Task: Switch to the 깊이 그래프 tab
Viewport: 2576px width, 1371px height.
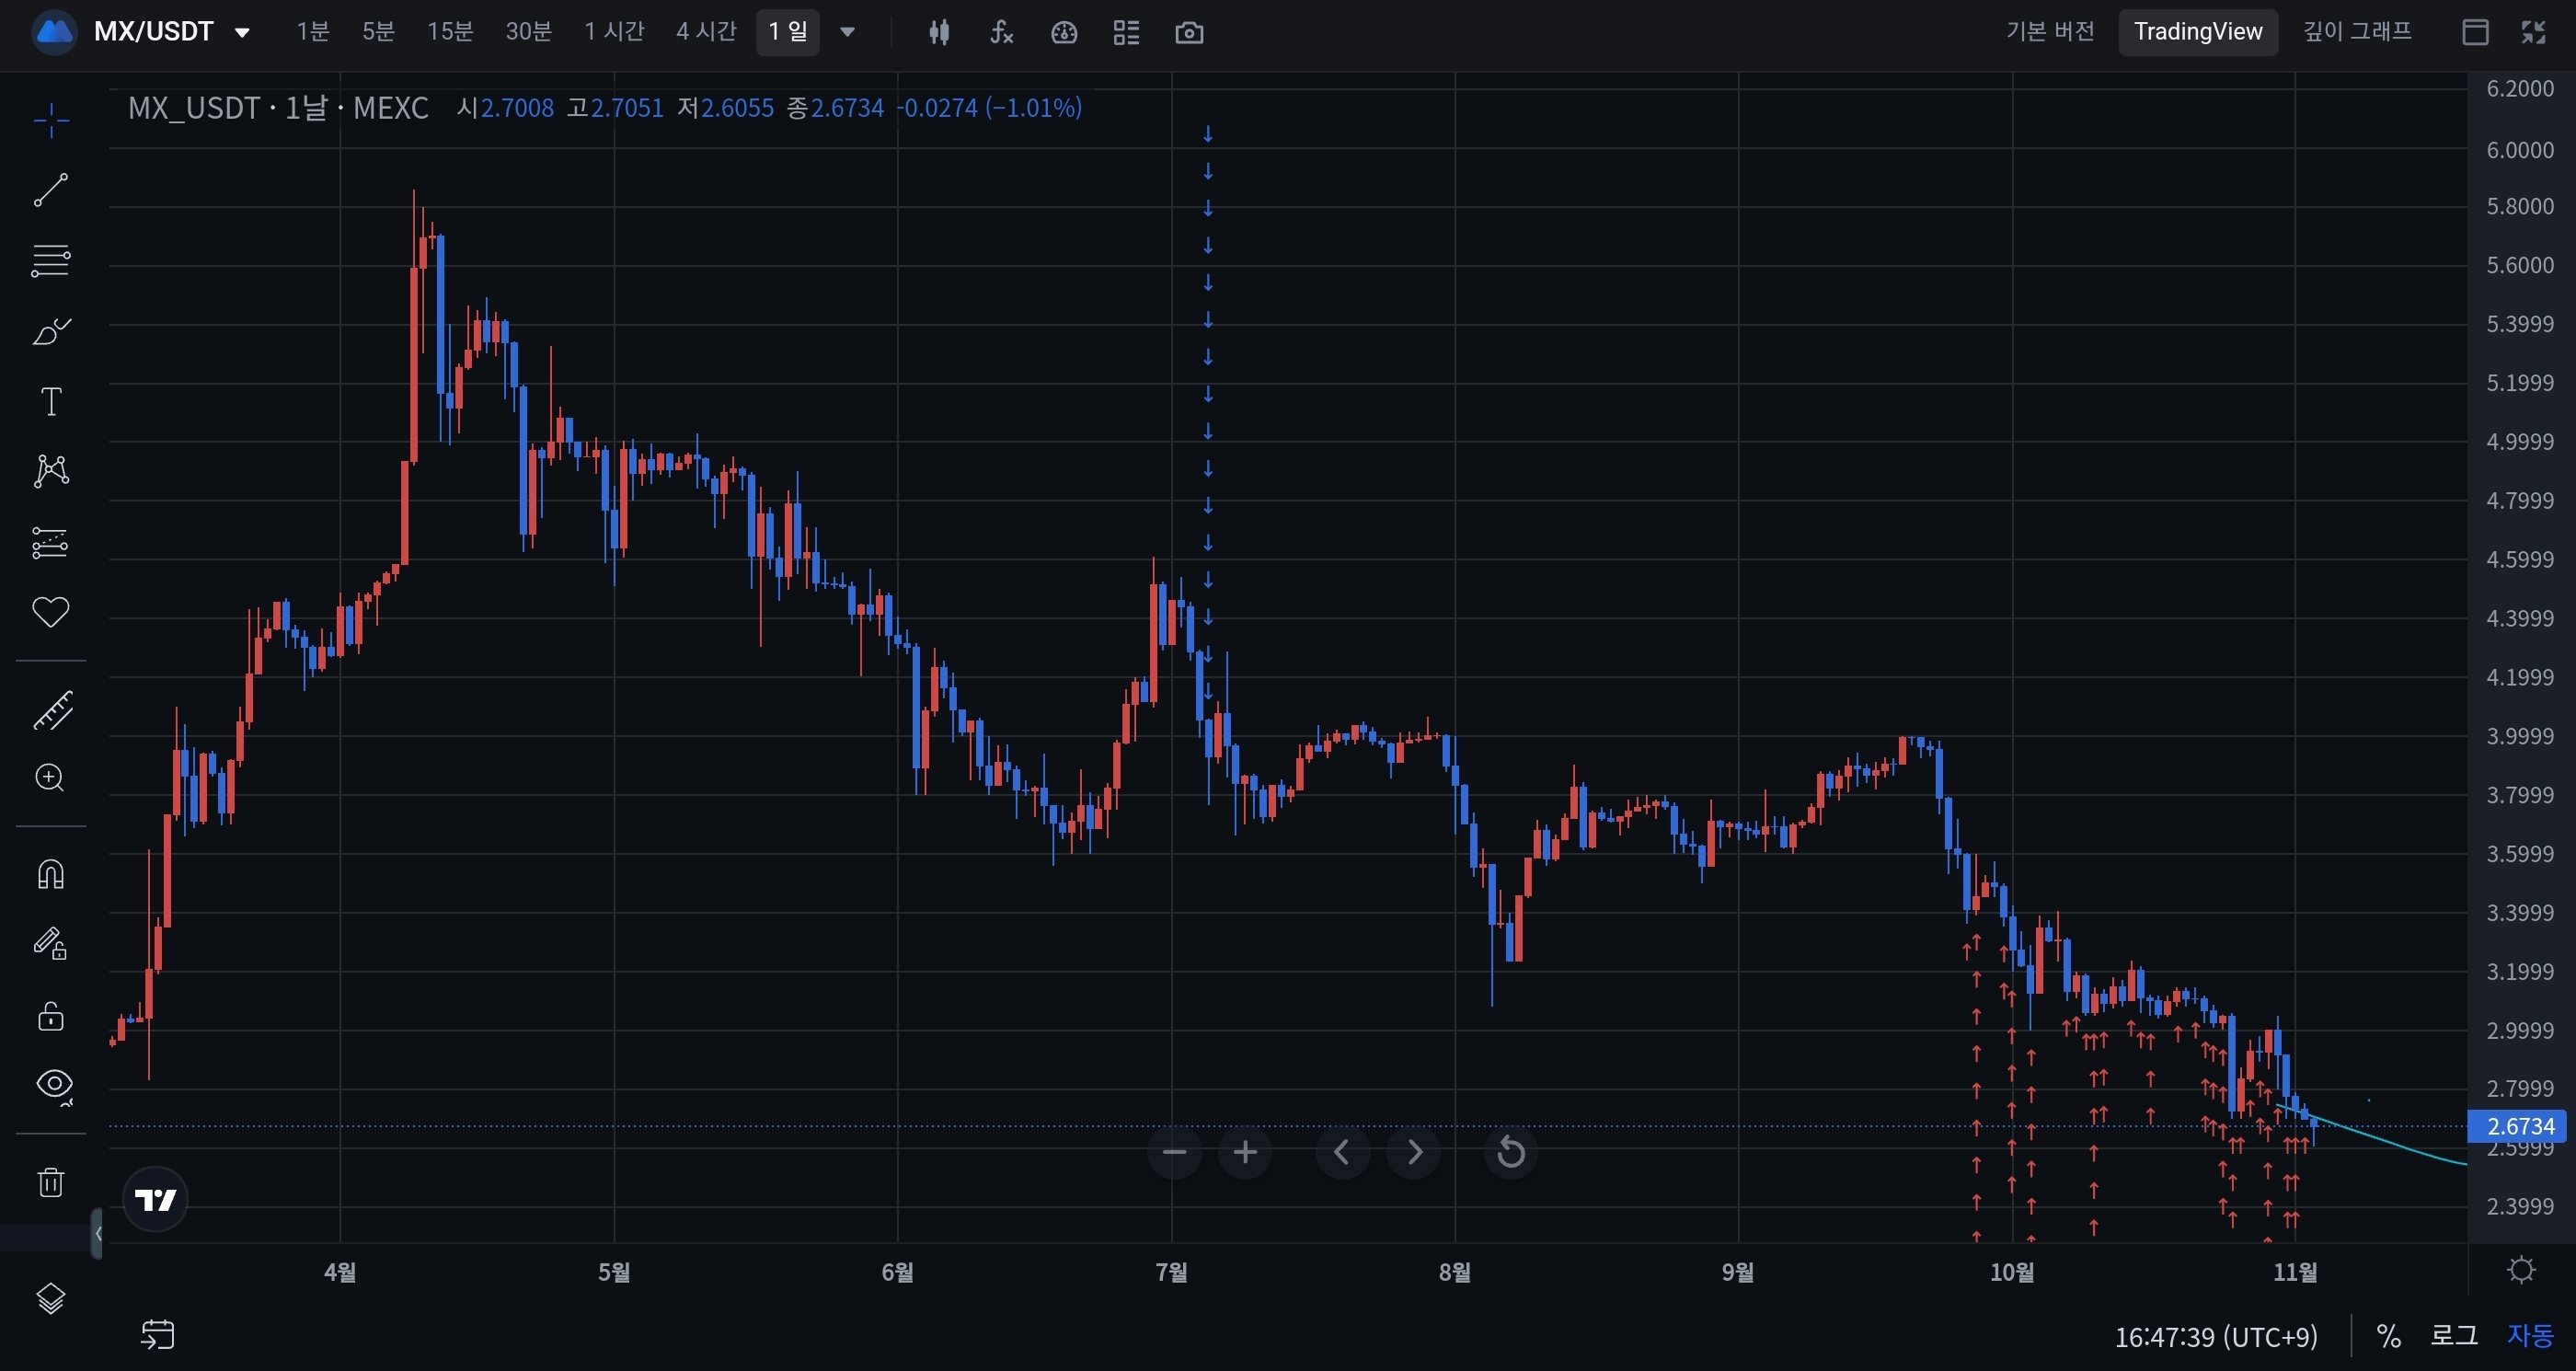Action: [x=2357, y=32]
